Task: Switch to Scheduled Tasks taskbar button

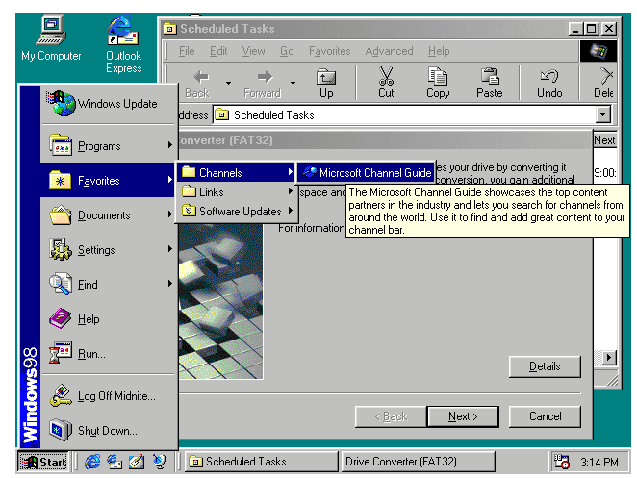Action: pyautogui.click(x=260, y=462)
